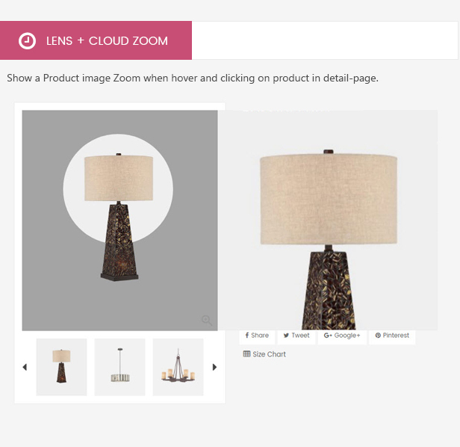Viewport: 460px width, 447px height.
Task: Select the pendant light thumbnail
Action: (119, 367)
